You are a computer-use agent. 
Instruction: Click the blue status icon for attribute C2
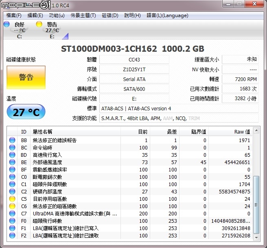[12, 191]
